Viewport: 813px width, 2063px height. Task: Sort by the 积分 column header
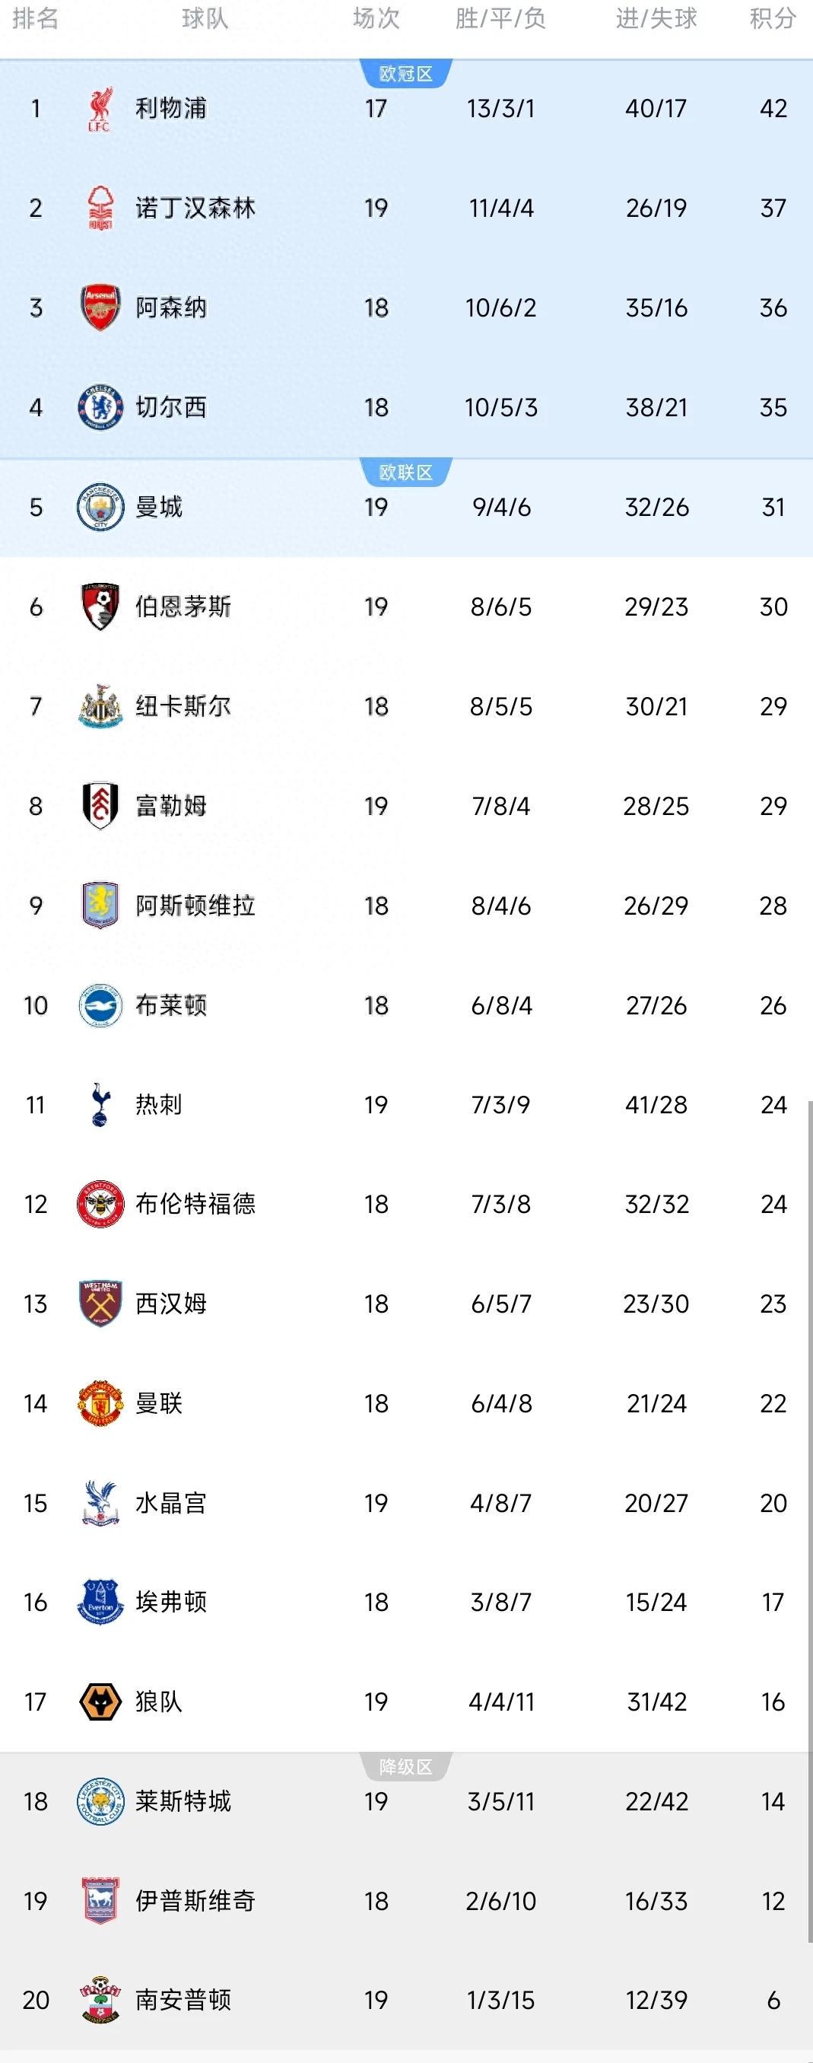coord(772,18)
